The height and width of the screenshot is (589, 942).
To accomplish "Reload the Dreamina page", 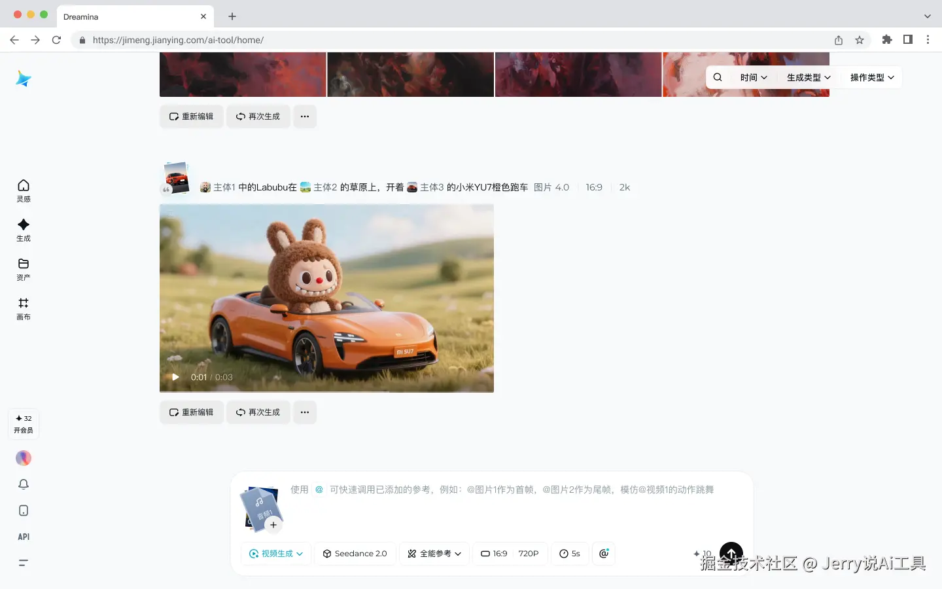I will 56,40.
